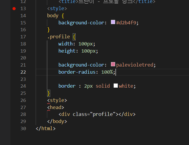Click the solid keyword on line 24
Viewport: 189px width, 145px height.
click(103, 86)
